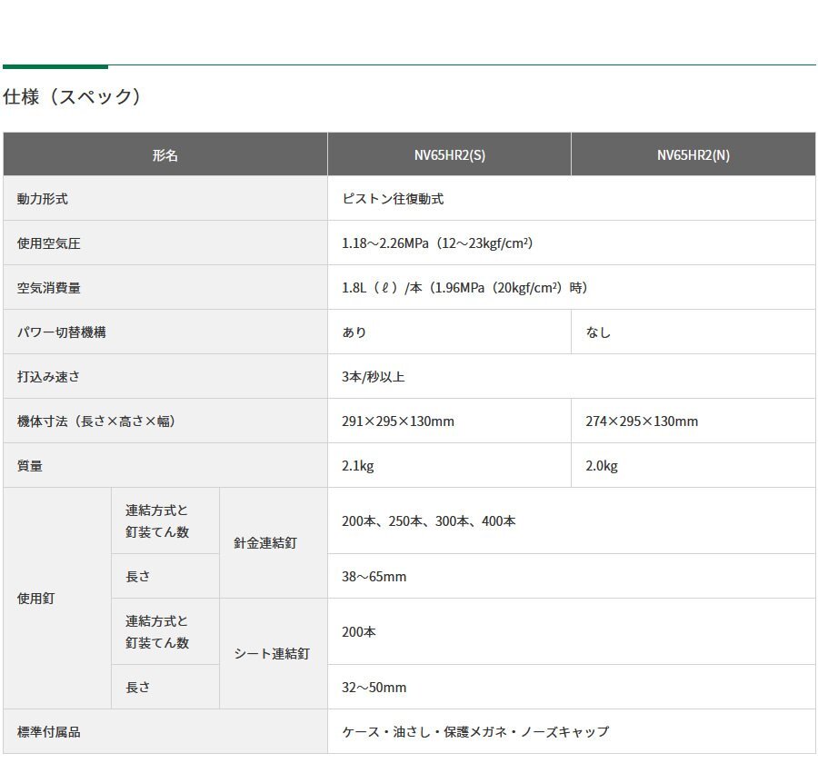
Task: Select the なし cell under NV65HR2(N)
Action: point(595,332)
